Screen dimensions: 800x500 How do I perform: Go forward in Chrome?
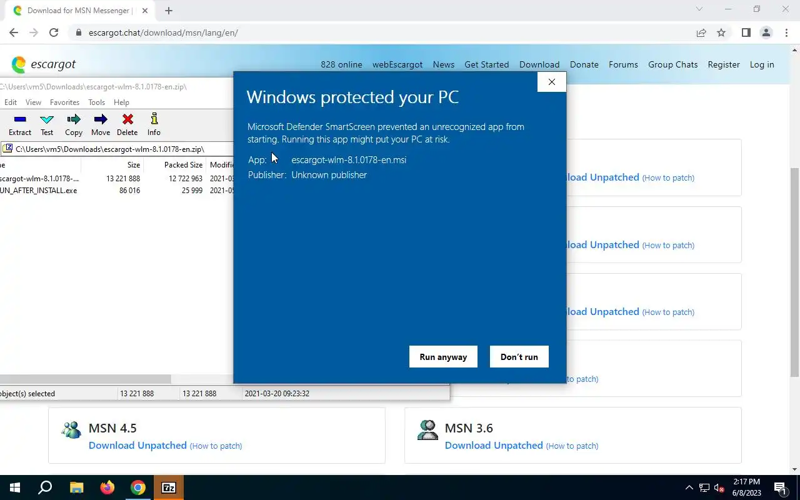34,32
